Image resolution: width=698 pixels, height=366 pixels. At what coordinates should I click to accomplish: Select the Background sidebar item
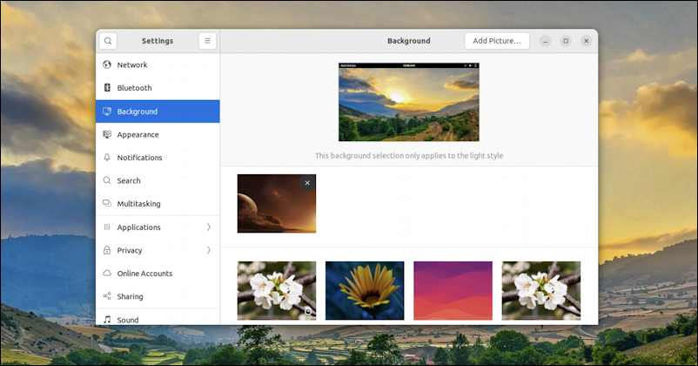(x=157, y=112)
